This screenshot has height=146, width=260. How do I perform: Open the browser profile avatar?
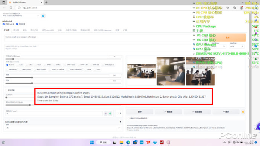241,8
